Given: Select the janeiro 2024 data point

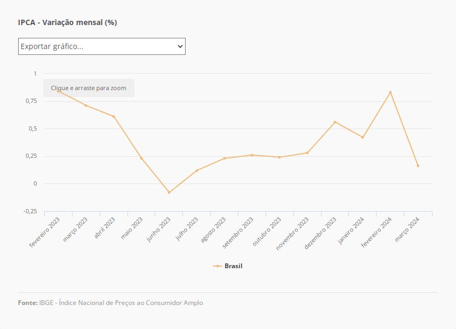Looking at the screenshot, I should (x=363, y=138).
